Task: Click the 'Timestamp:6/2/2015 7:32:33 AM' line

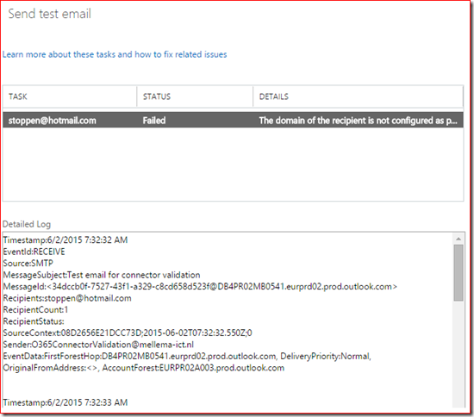Action: click(65, 402)
